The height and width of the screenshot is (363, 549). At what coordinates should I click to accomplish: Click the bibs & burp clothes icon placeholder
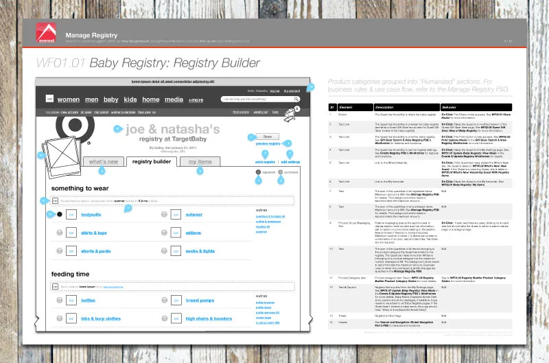click(71, 318)
